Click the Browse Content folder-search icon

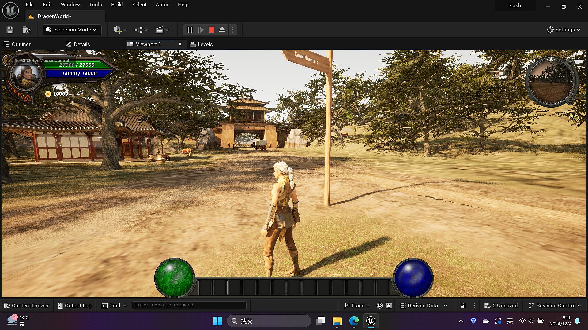coord(27,30)
